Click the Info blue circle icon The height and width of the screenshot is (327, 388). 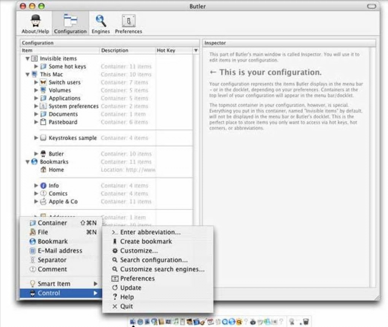43,185
